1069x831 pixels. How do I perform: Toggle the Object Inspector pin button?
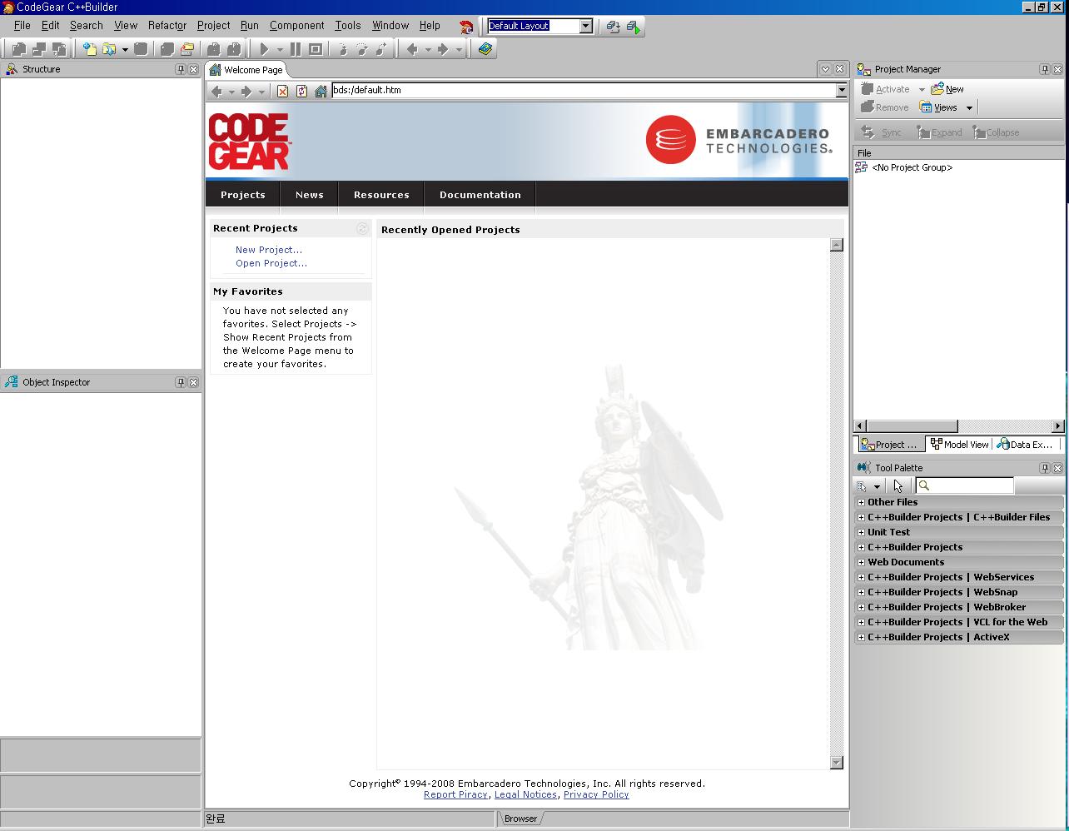point(181,382)
